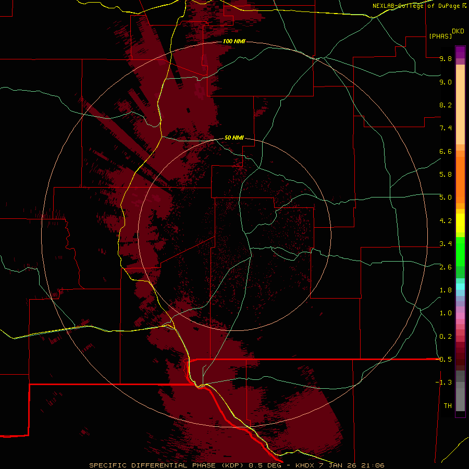This screenshot has height=469, width=469.
Task: Click the 7 JAN 26 21:06 timestamp
Action: click(352, 465)
